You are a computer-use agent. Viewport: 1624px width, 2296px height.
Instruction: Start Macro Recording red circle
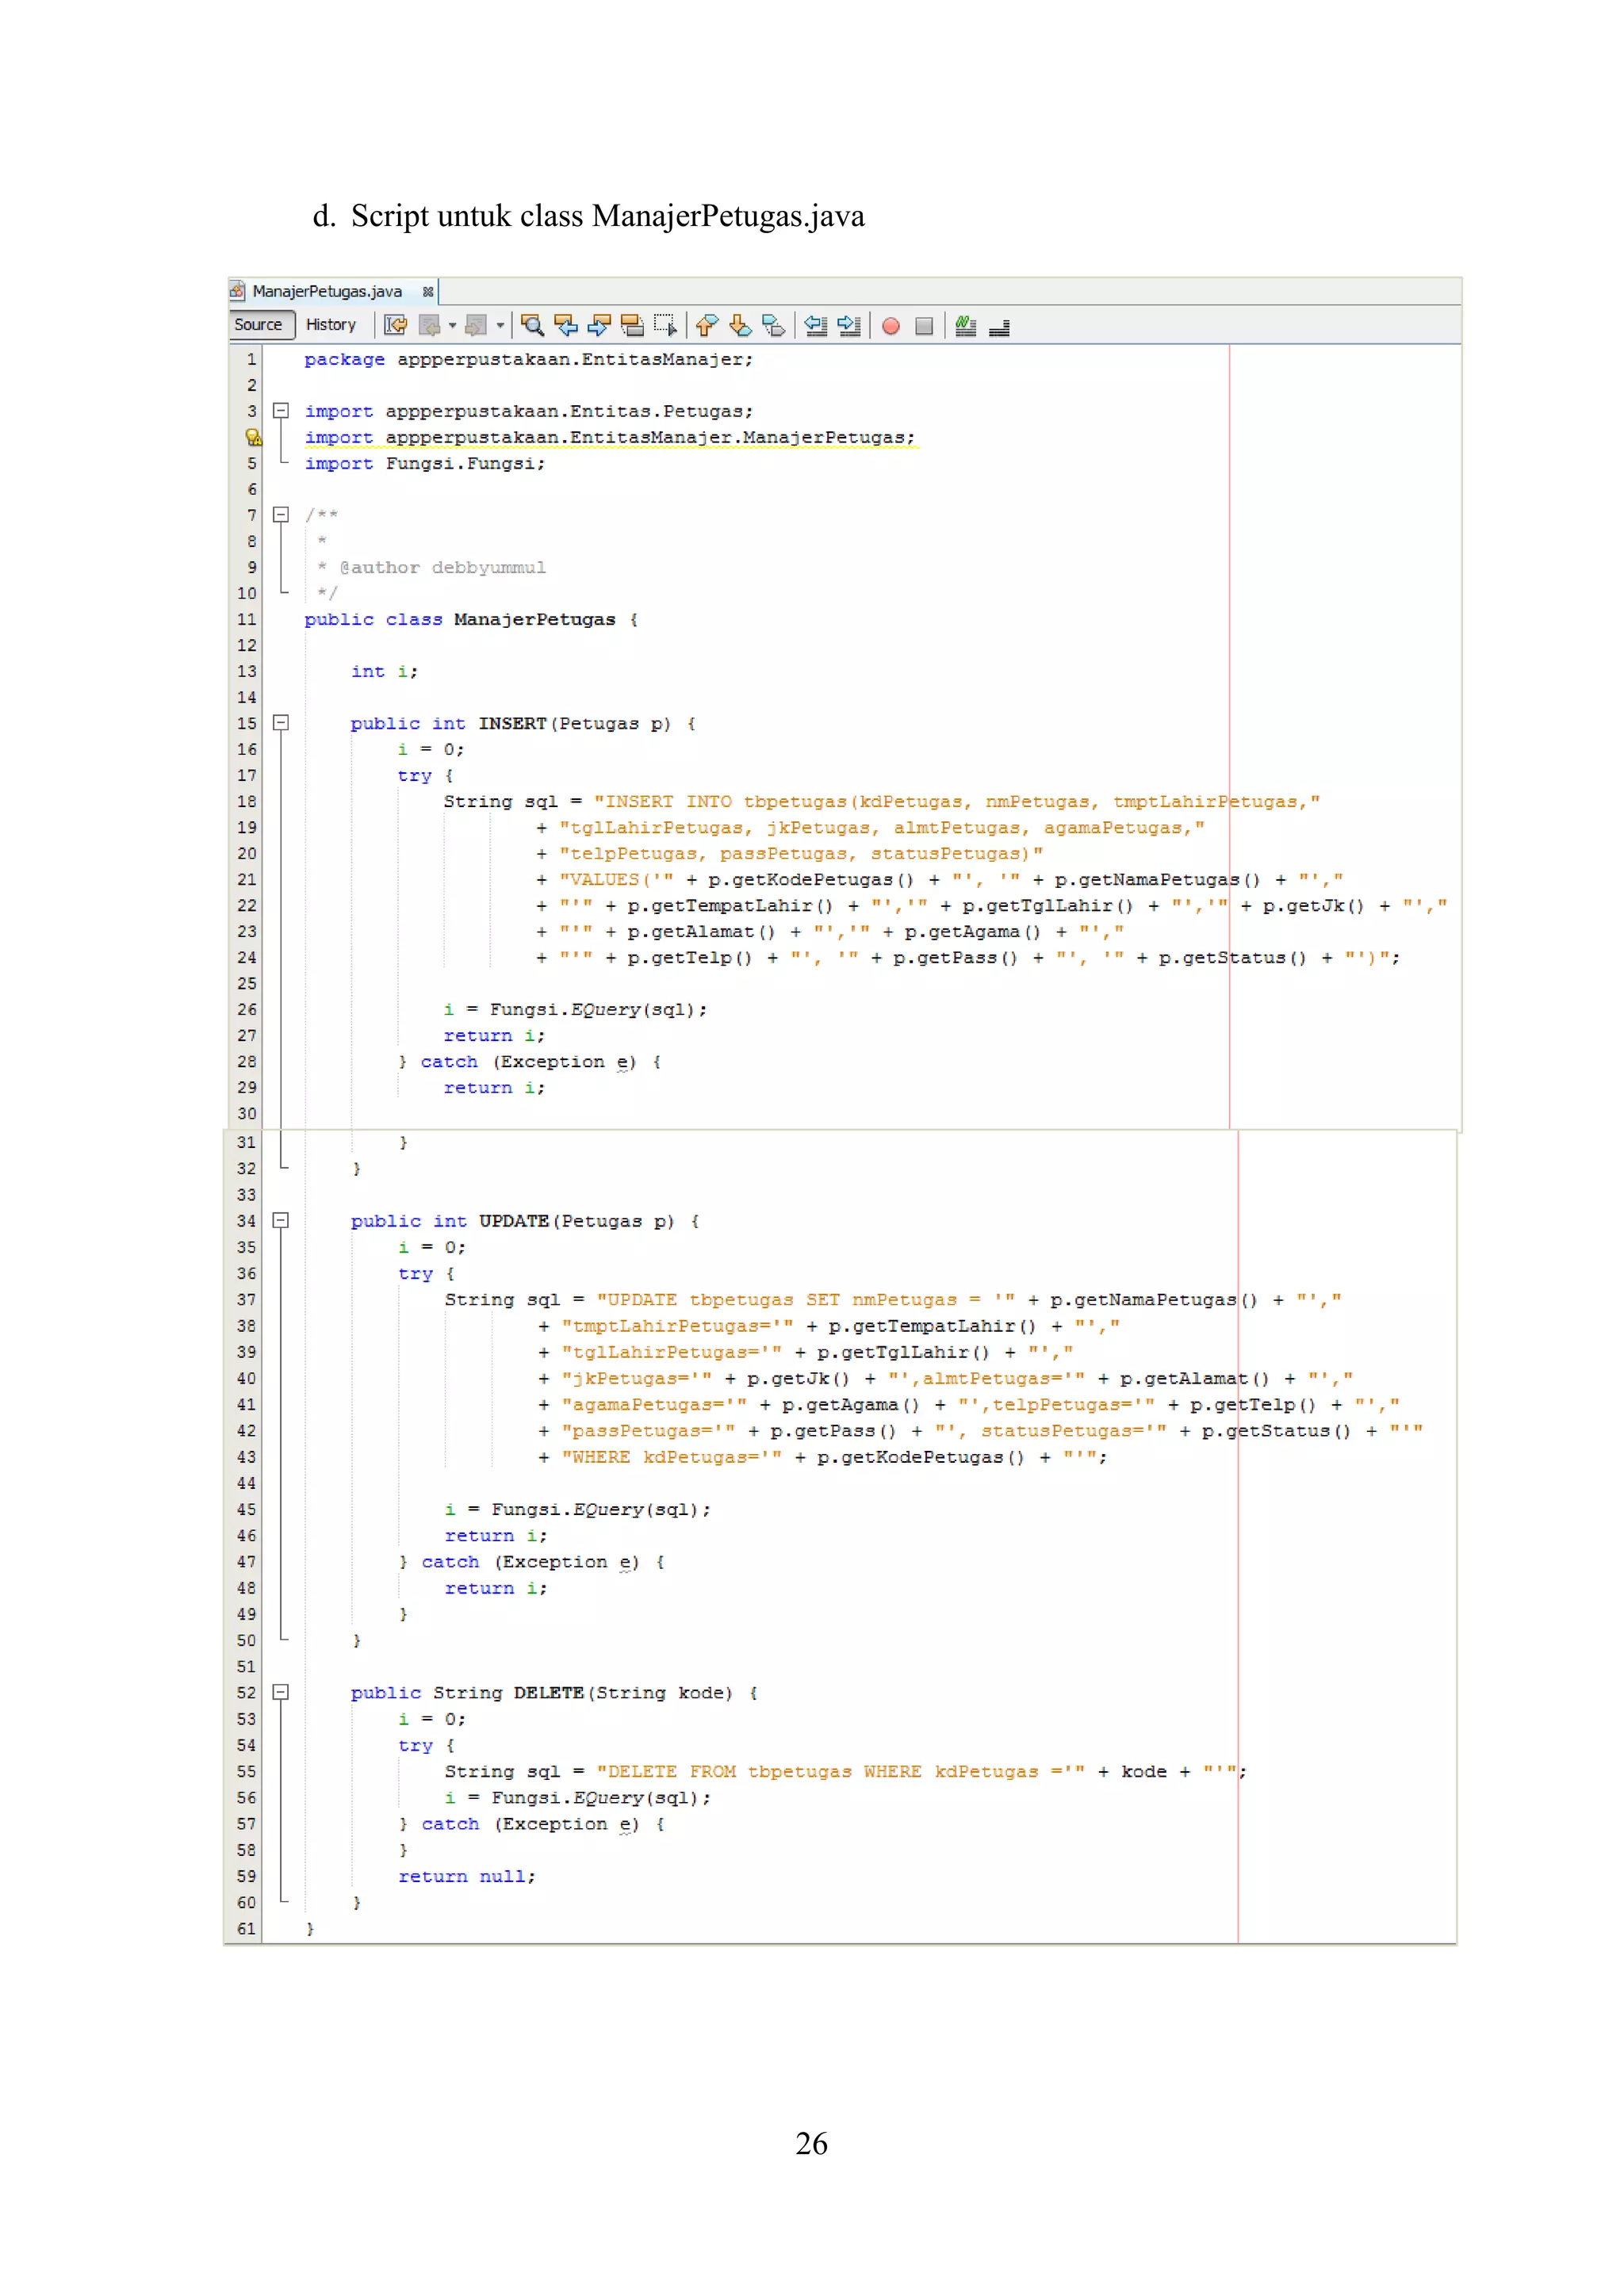[891, 326]
